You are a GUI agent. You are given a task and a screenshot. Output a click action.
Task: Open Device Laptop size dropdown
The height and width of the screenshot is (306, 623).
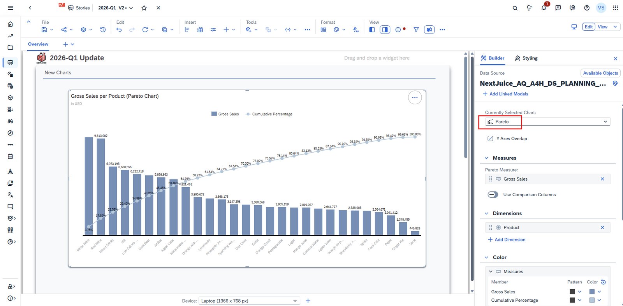point(249,301)
